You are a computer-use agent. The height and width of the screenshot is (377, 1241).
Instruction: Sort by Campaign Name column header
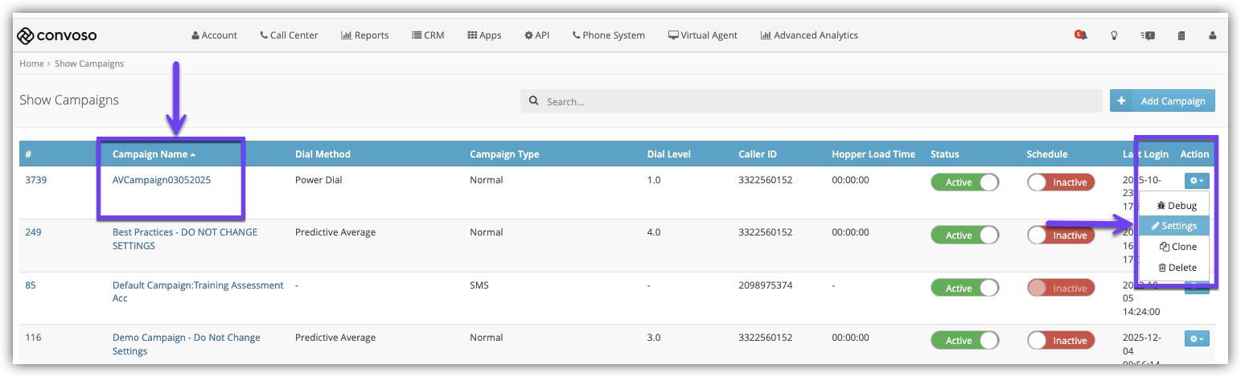(x=154, y=154)
